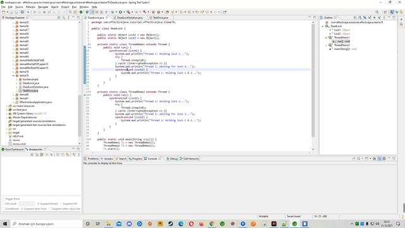Click the Windows taskbar search box

(46, 224)
